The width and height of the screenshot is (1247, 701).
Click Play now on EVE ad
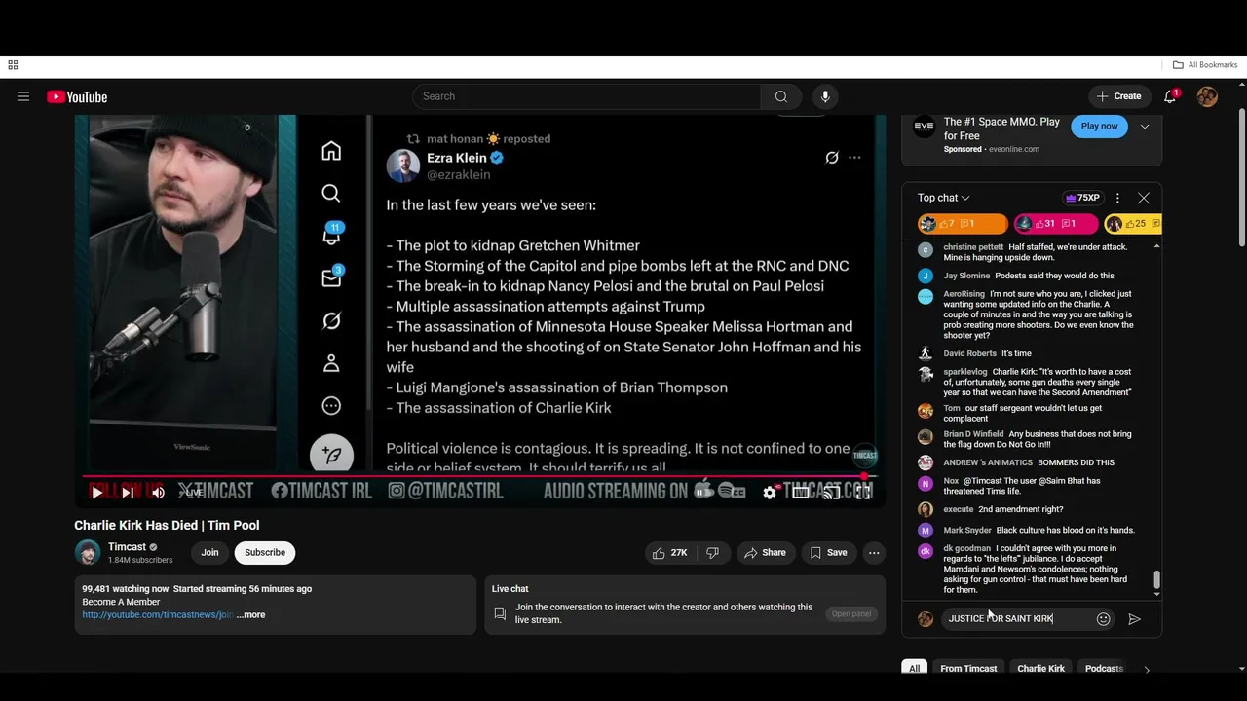pyautogui.click(x=1099, y=126)
